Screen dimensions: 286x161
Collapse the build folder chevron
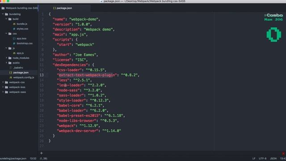pyautogui.click(x=6, y=19)
